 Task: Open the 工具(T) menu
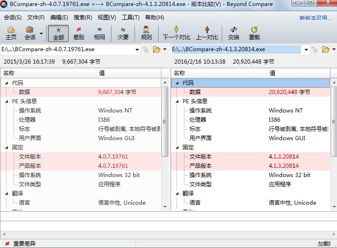click(130, 18)
